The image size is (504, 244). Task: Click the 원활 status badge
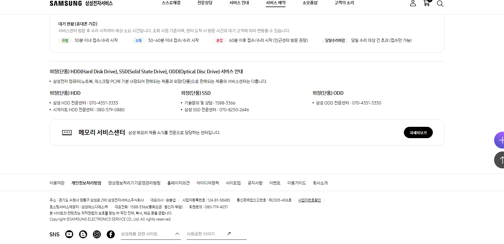pyautogui.click(x=65, y=40)
